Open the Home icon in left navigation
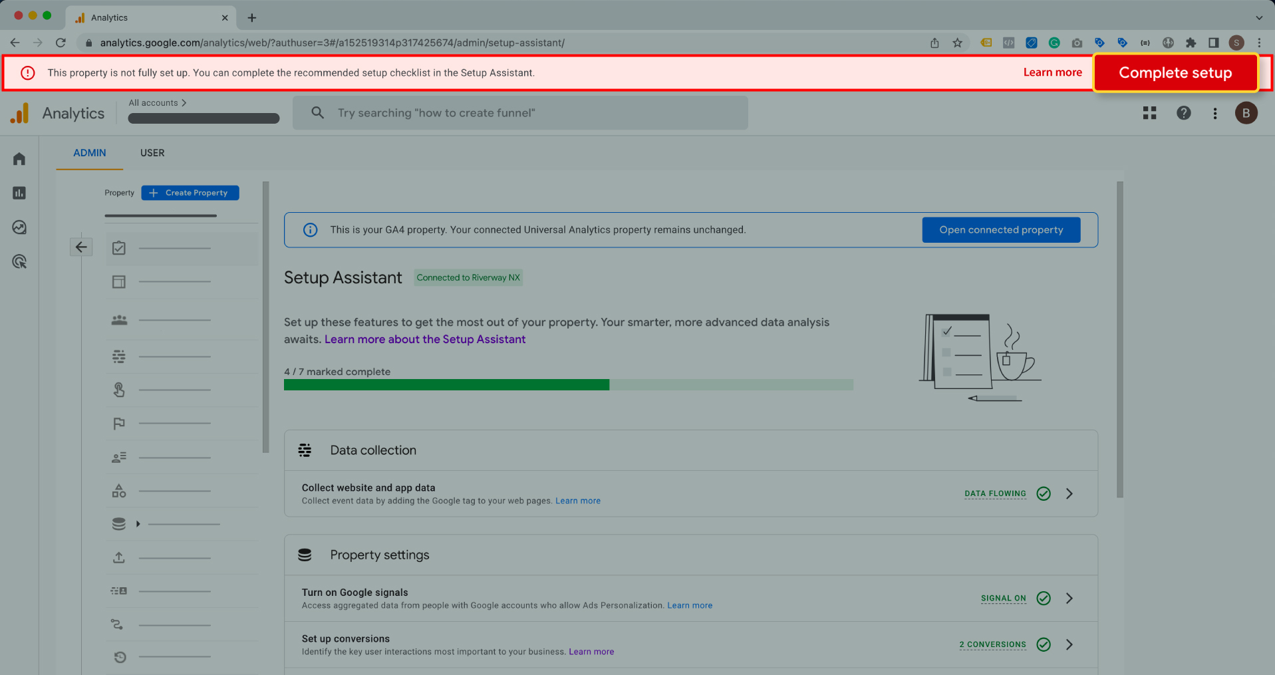1275x675 pixels. [x=19, y=159]
